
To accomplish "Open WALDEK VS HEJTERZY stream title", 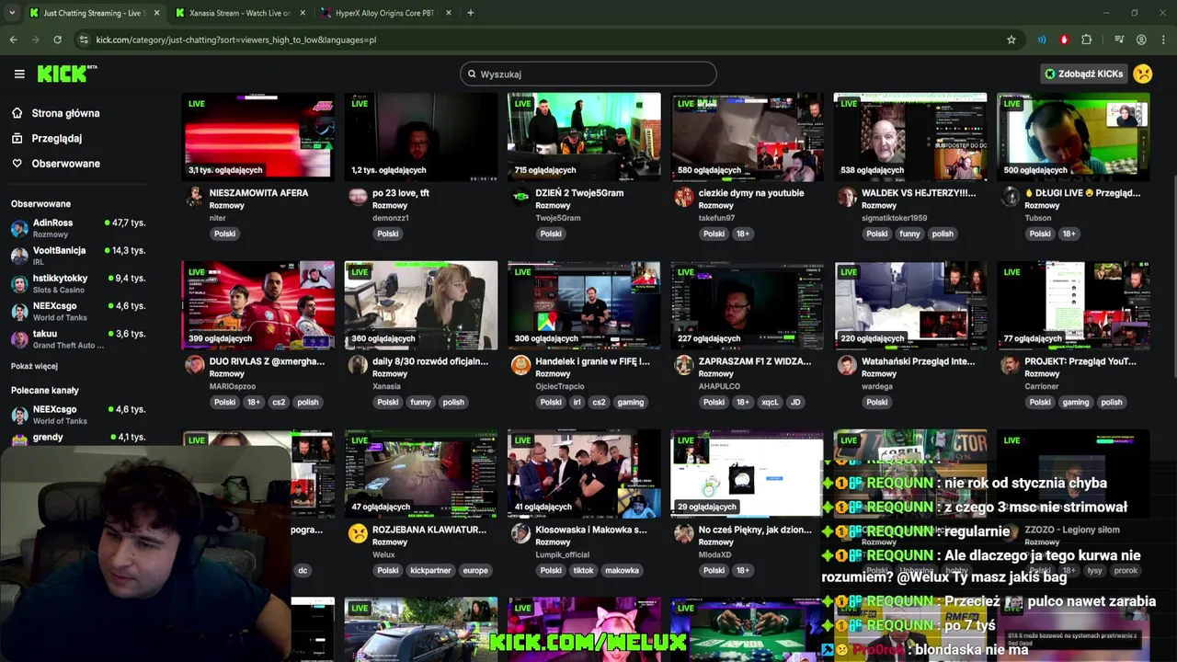I will click(x=919, y=193).
